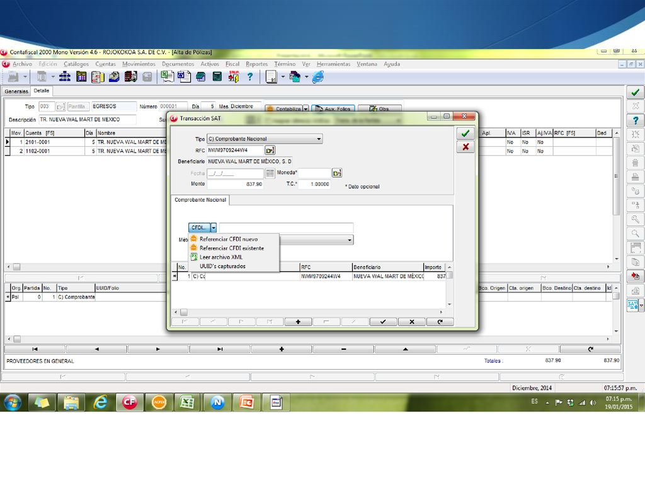Screen dimensions: 645x484
Task: Click the Descripción field in póliza header
Action: [87, 119]
